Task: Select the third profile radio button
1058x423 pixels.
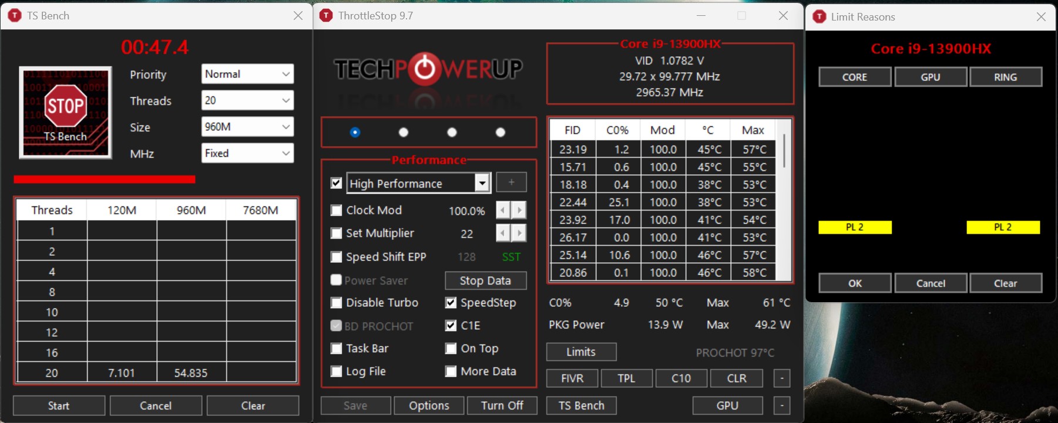Action: (452, 132)
